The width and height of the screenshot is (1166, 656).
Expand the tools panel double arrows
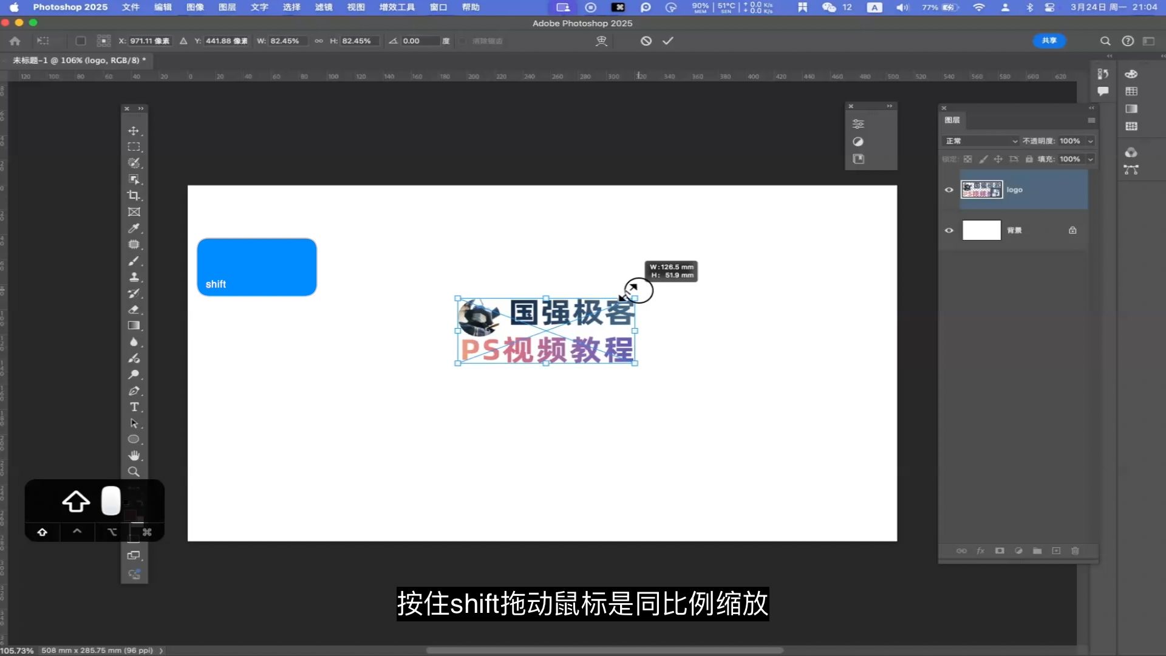coord(141,109)
